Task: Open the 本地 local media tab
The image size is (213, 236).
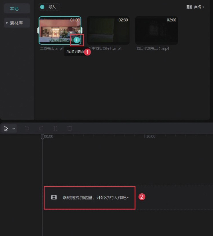Action: point(17,9)
